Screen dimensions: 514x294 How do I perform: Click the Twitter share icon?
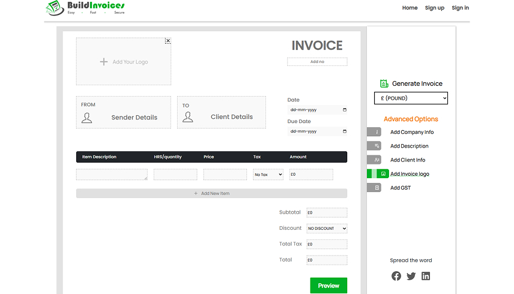[411, 276]
